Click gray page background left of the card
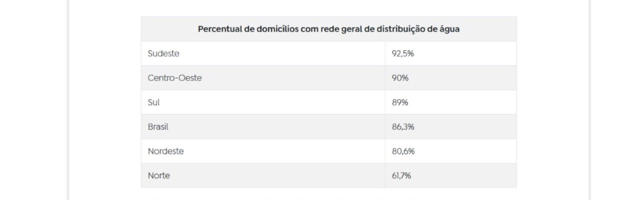Viewport: 637px width, 200px height. pos(33,103)
